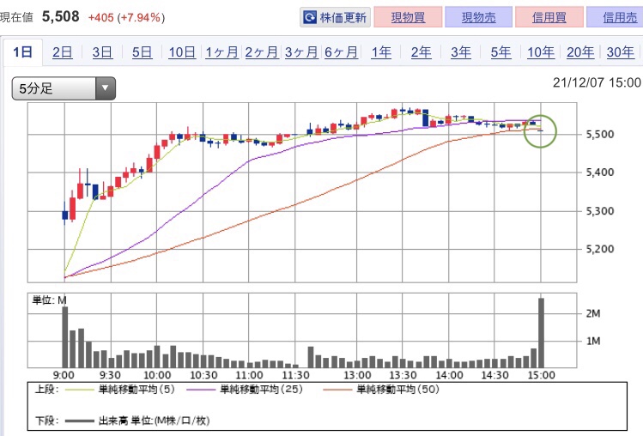Click the 5,200 price axis label
This screenshot has height=436, width=643.
coord(600,249)
